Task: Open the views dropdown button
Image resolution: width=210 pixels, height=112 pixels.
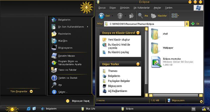Action: pos(175,16)
